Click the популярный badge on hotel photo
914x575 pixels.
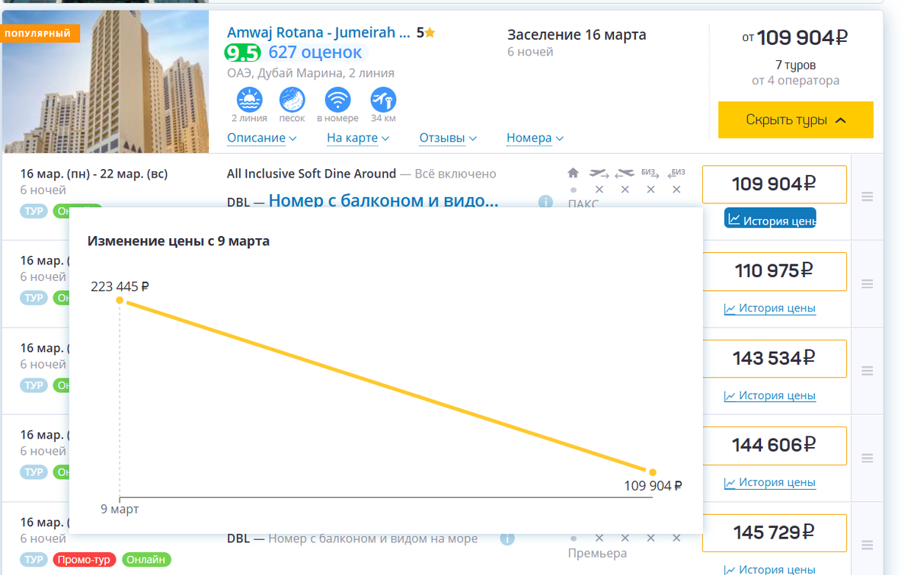pos(38,34)
